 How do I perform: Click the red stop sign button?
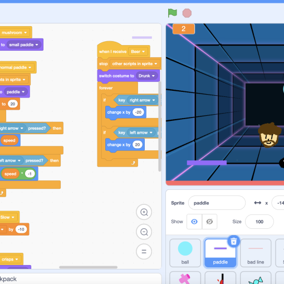pyautogui.click(x=187, y=13)
